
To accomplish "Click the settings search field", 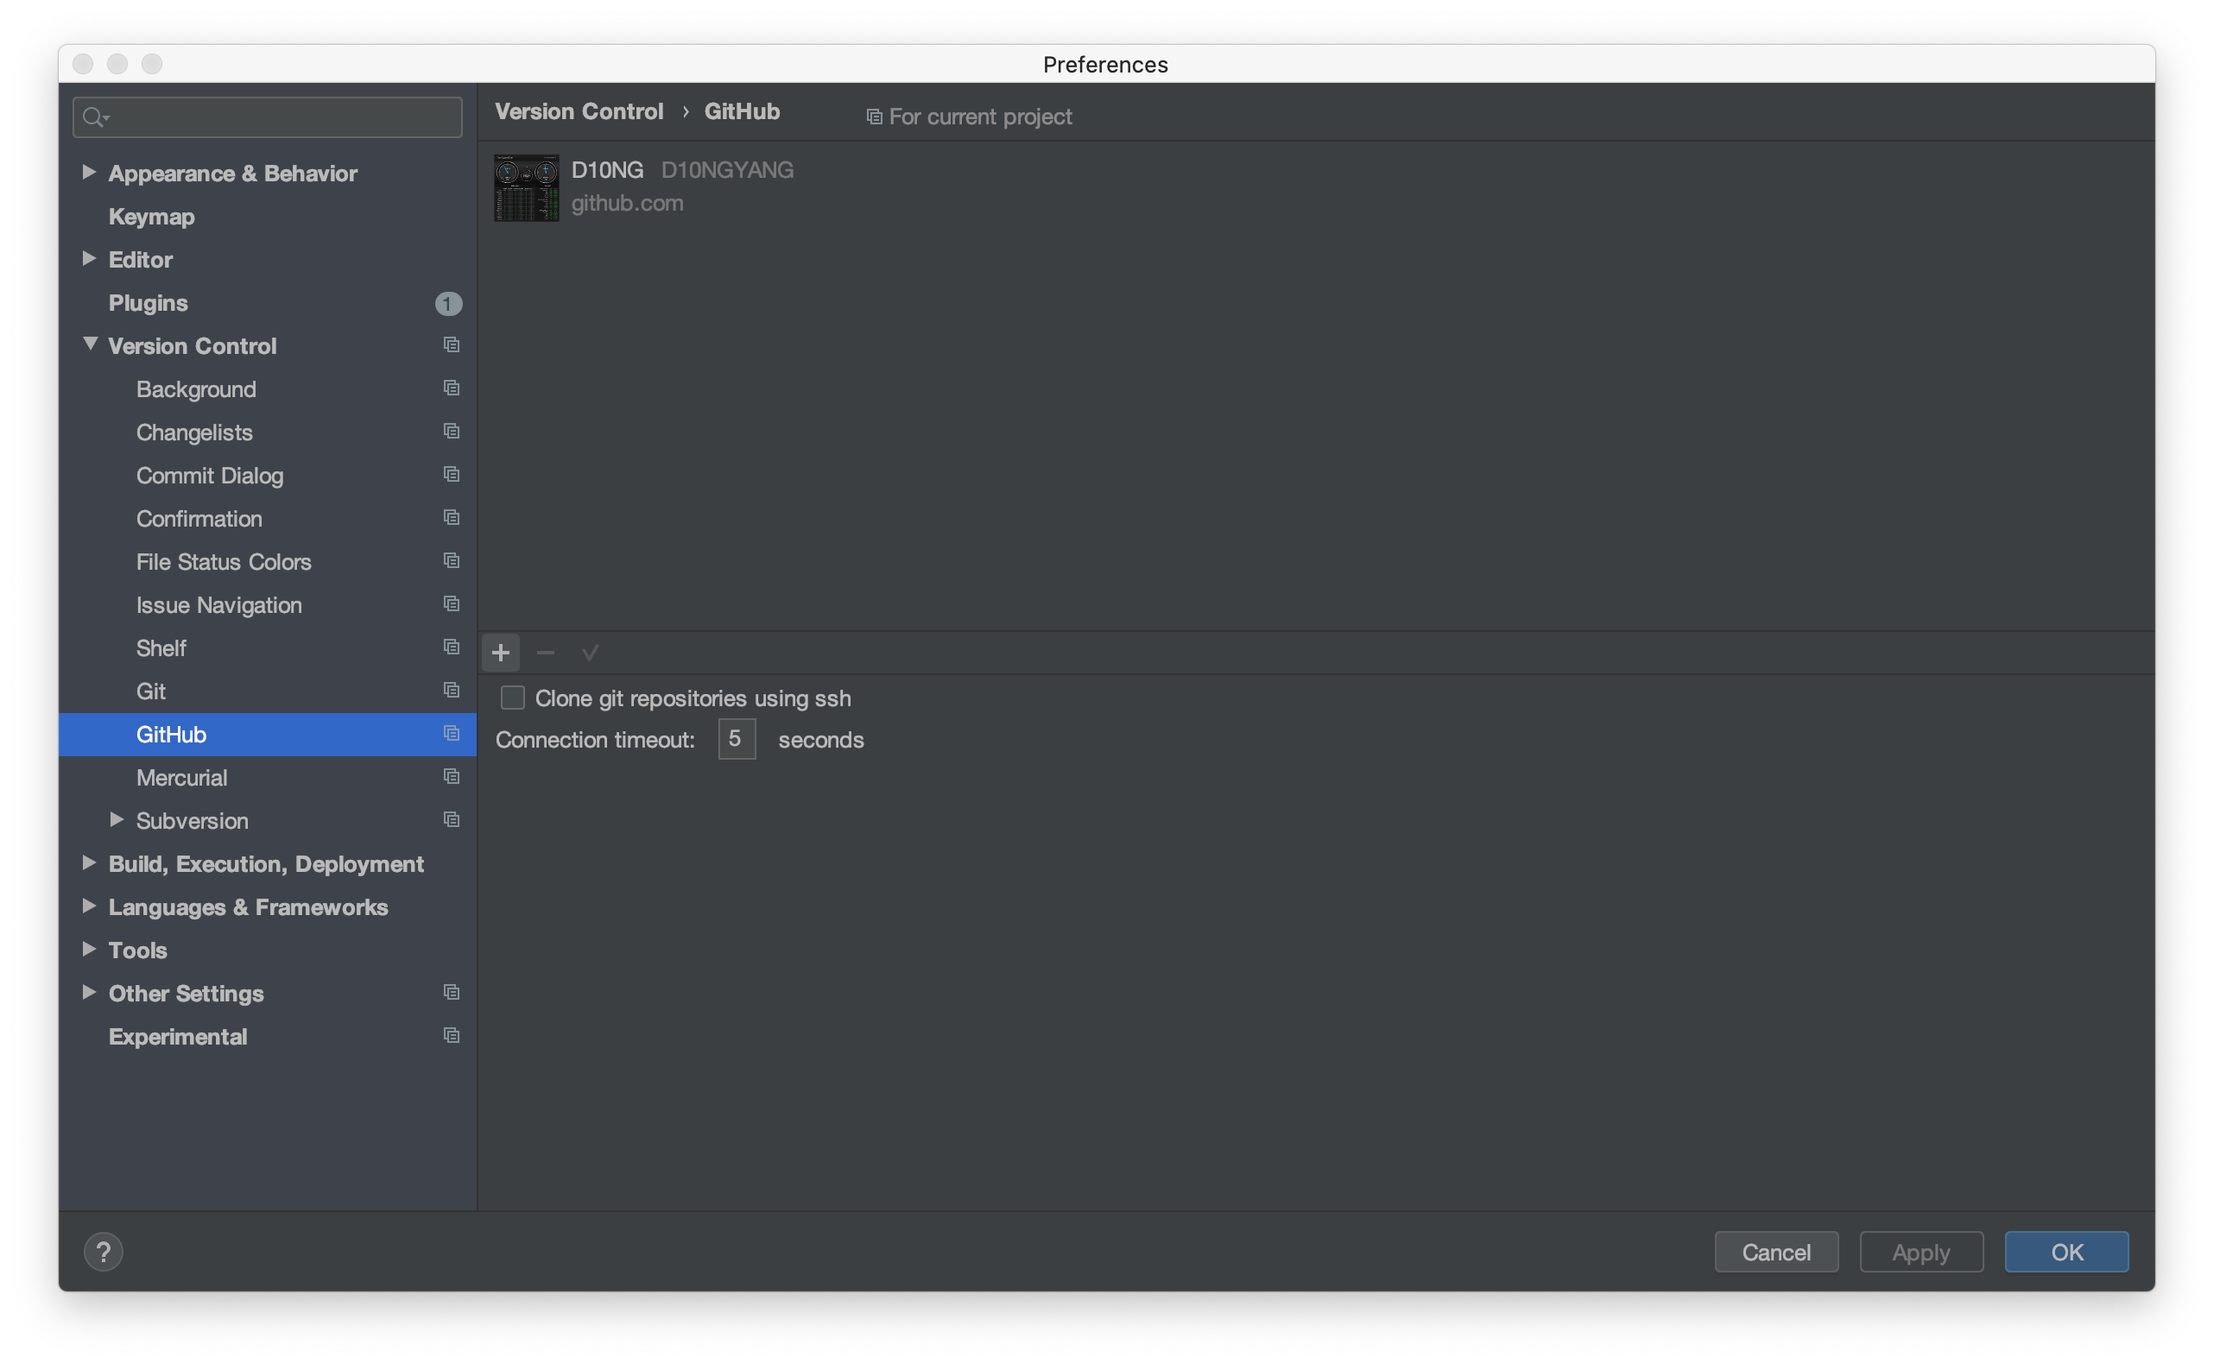I will (267, 117).
